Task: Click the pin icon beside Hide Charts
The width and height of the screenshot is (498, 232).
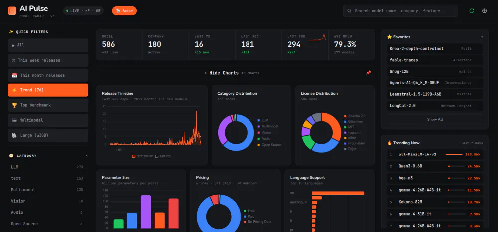Action: [x=368, y=73]
